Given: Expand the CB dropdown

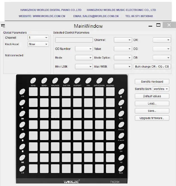Looking at the screenshot, I should tap(162, 58).
